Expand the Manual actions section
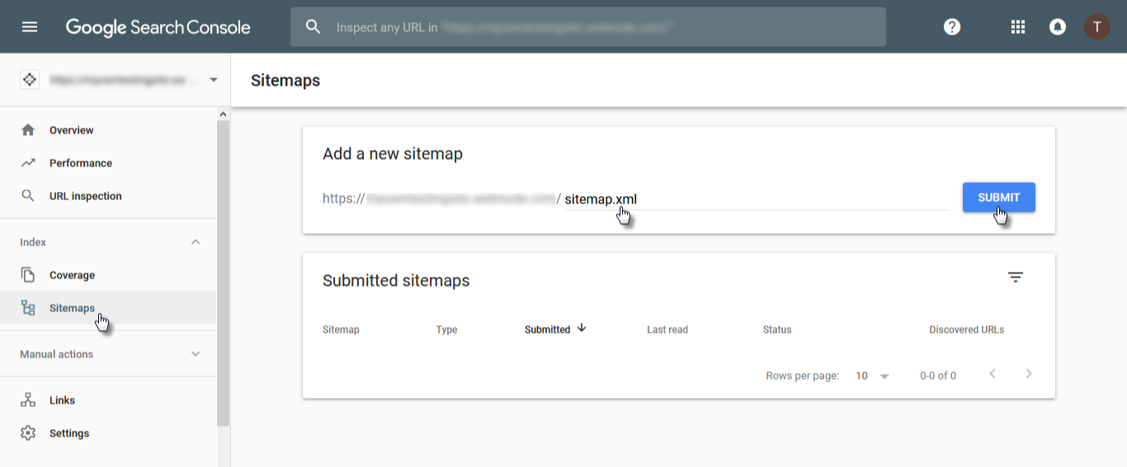The image size is (1127, 467). click(196, 354)
